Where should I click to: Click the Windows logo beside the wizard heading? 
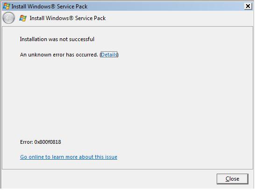click(23, 18)
